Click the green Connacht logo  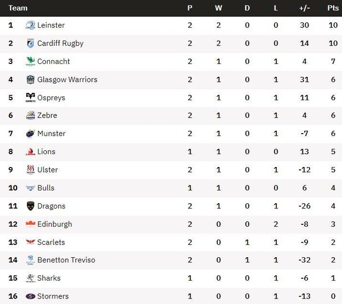(30, 61)
